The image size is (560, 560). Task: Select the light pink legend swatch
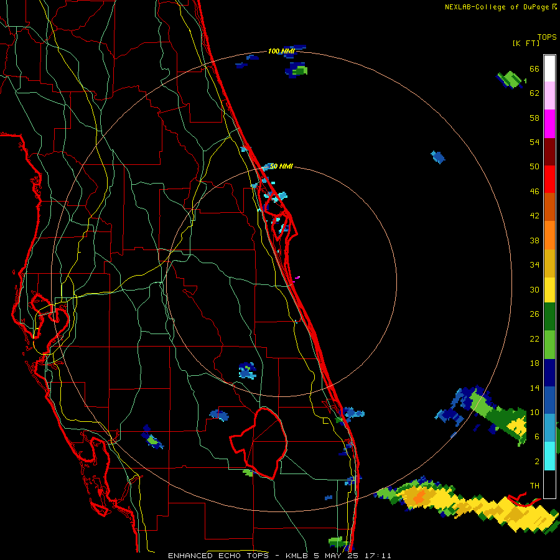click(549, 95)
